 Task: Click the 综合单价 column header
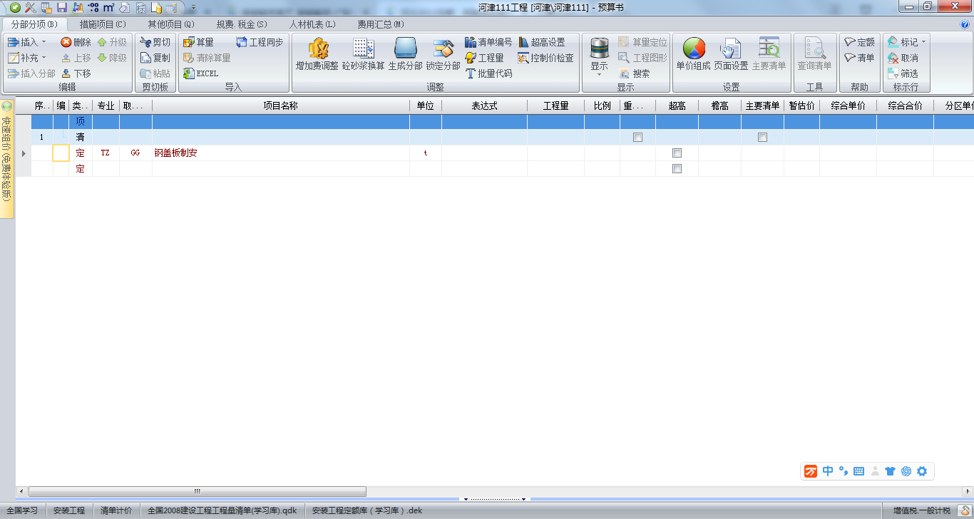(848, 106)
